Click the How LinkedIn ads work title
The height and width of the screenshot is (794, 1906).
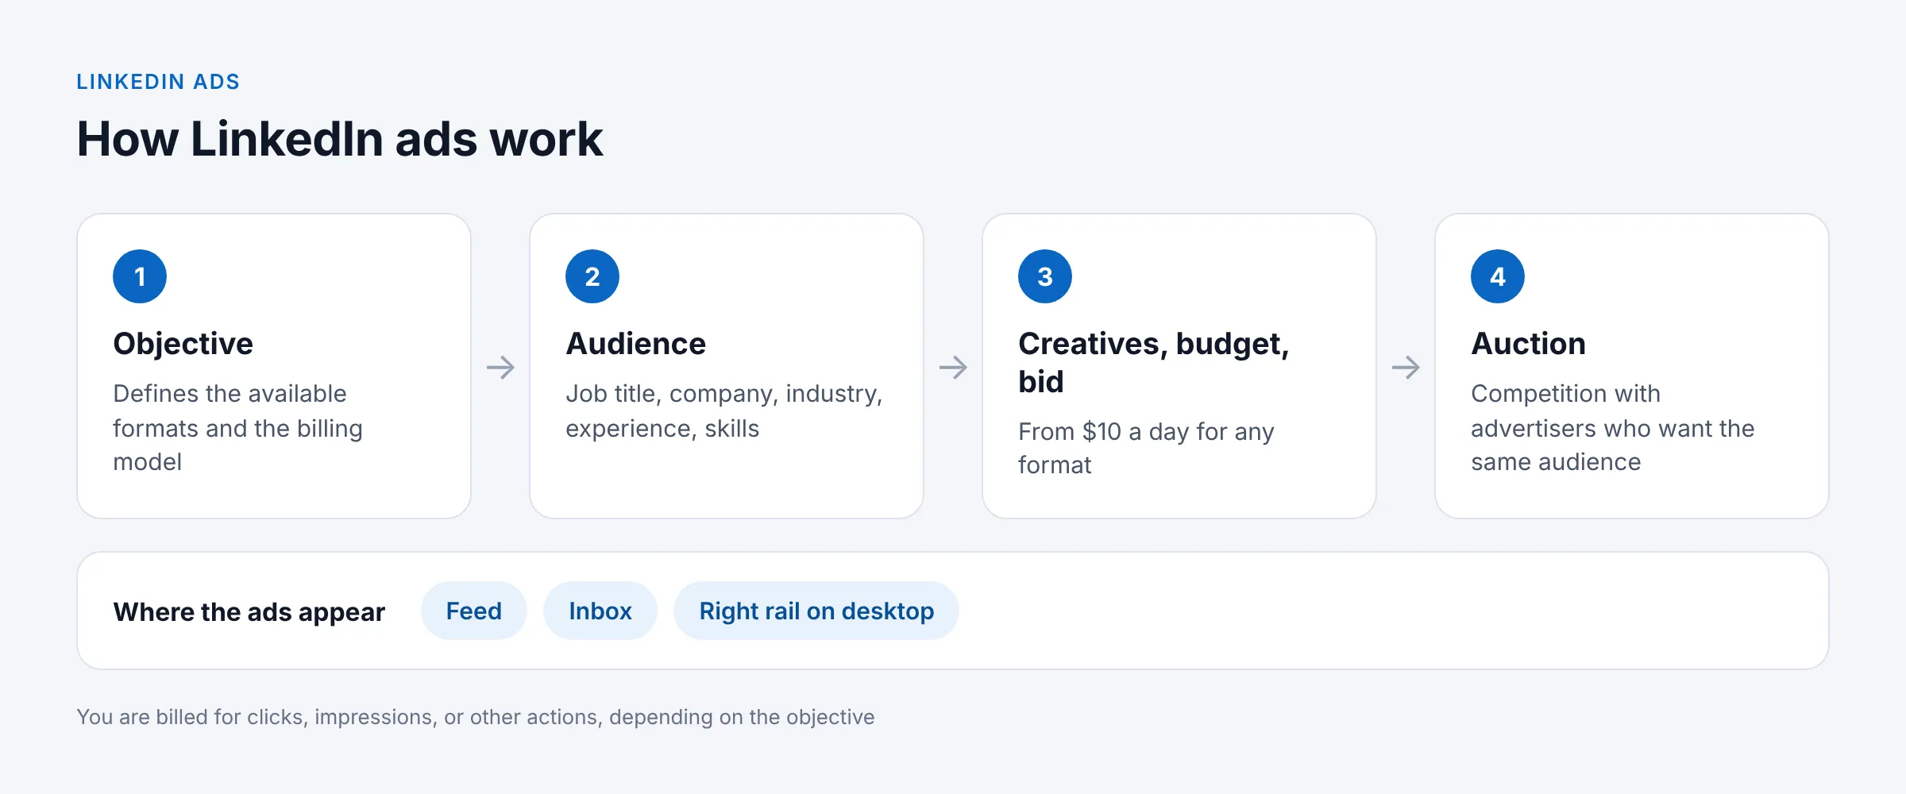pos(340,139)
